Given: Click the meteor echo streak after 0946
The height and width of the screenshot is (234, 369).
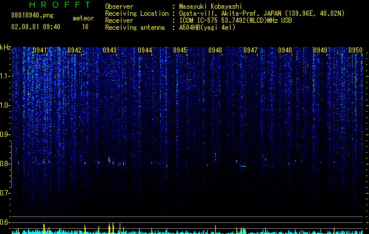Looking at the screenshot, I should pos(243,166).
